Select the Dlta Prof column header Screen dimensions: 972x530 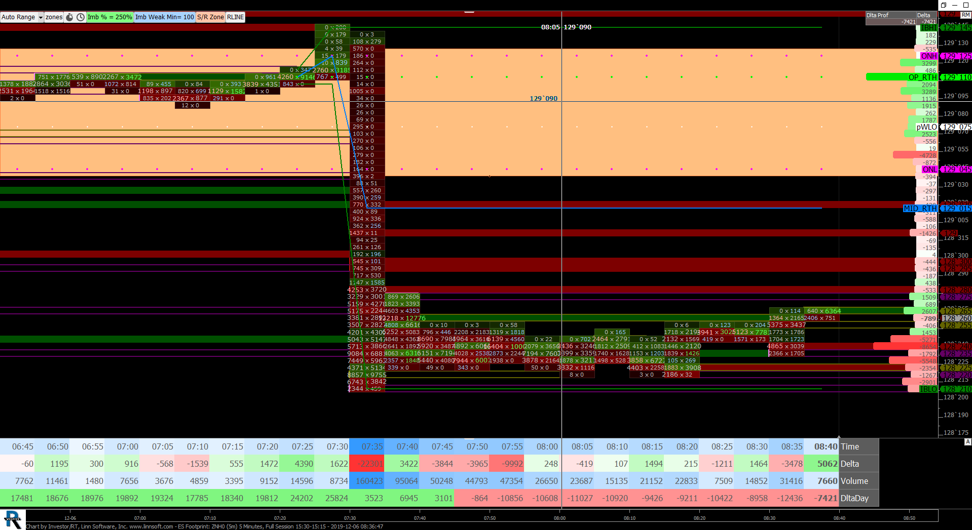point(877,15)
